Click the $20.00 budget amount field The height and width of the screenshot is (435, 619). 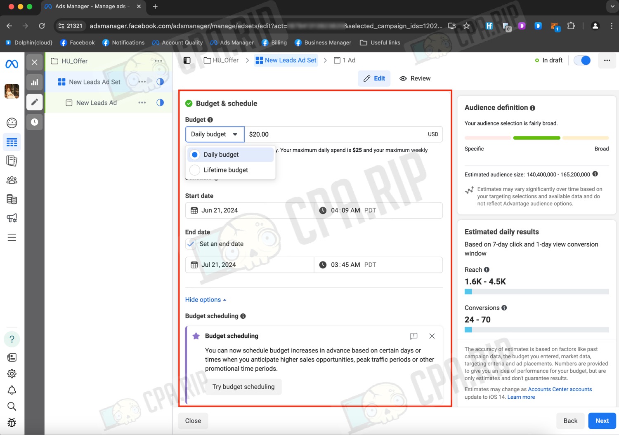tap(343, 134)
